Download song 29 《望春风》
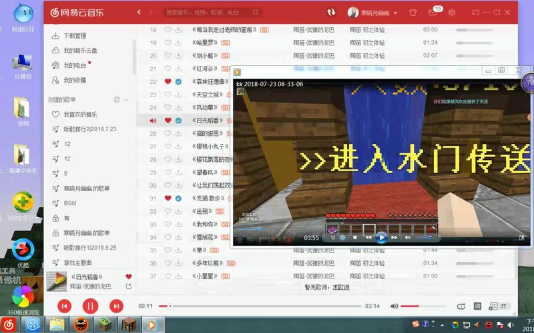 [x=178, y=172]
